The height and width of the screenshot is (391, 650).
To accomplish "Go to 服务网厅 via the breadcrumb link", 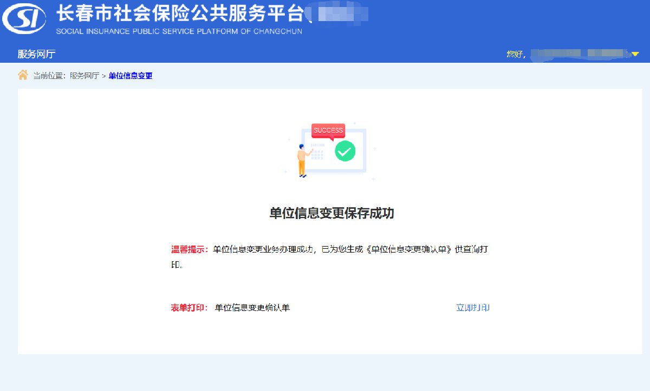I will (84, 76).
